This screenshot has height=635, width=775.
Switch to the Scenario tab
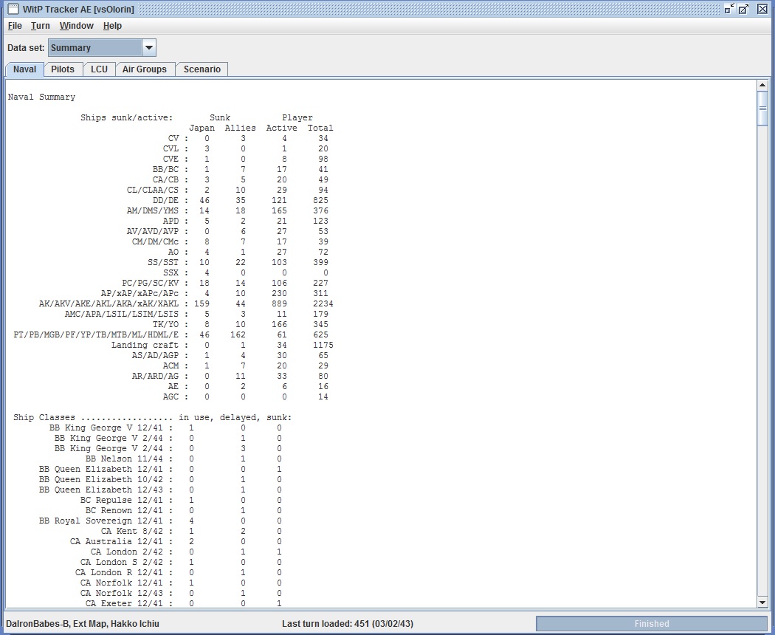[x=202, y=69]
